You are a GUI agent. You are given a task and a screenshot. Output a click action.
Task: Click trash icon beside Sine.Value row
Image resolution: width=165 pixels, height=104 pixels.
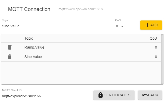10,57
